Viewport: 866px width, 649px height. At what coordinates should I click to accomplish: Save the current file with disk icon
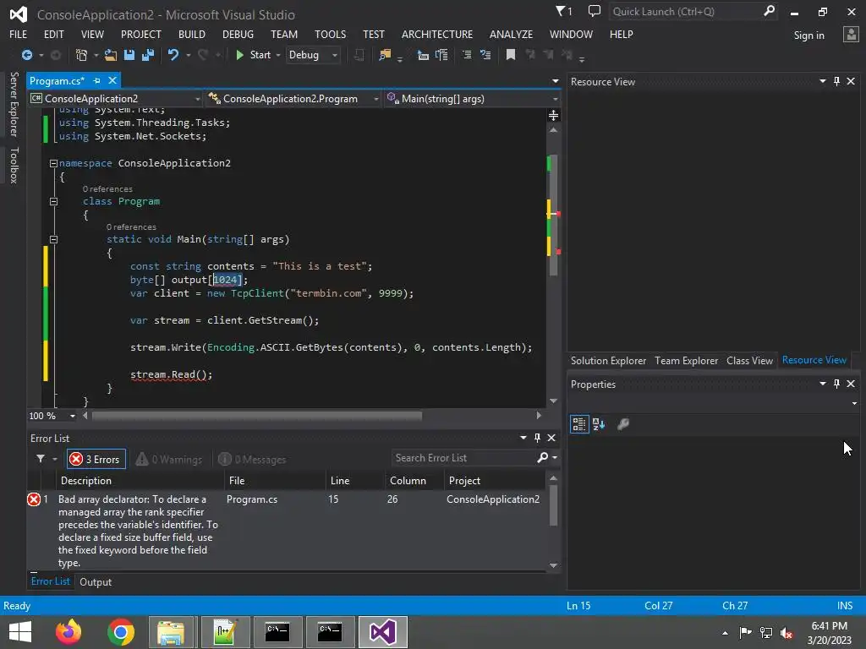[x=129, y=55]
